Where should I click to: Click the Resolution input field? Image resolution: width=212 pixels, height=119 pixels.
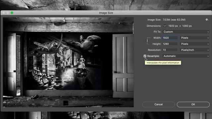(170, 50)
